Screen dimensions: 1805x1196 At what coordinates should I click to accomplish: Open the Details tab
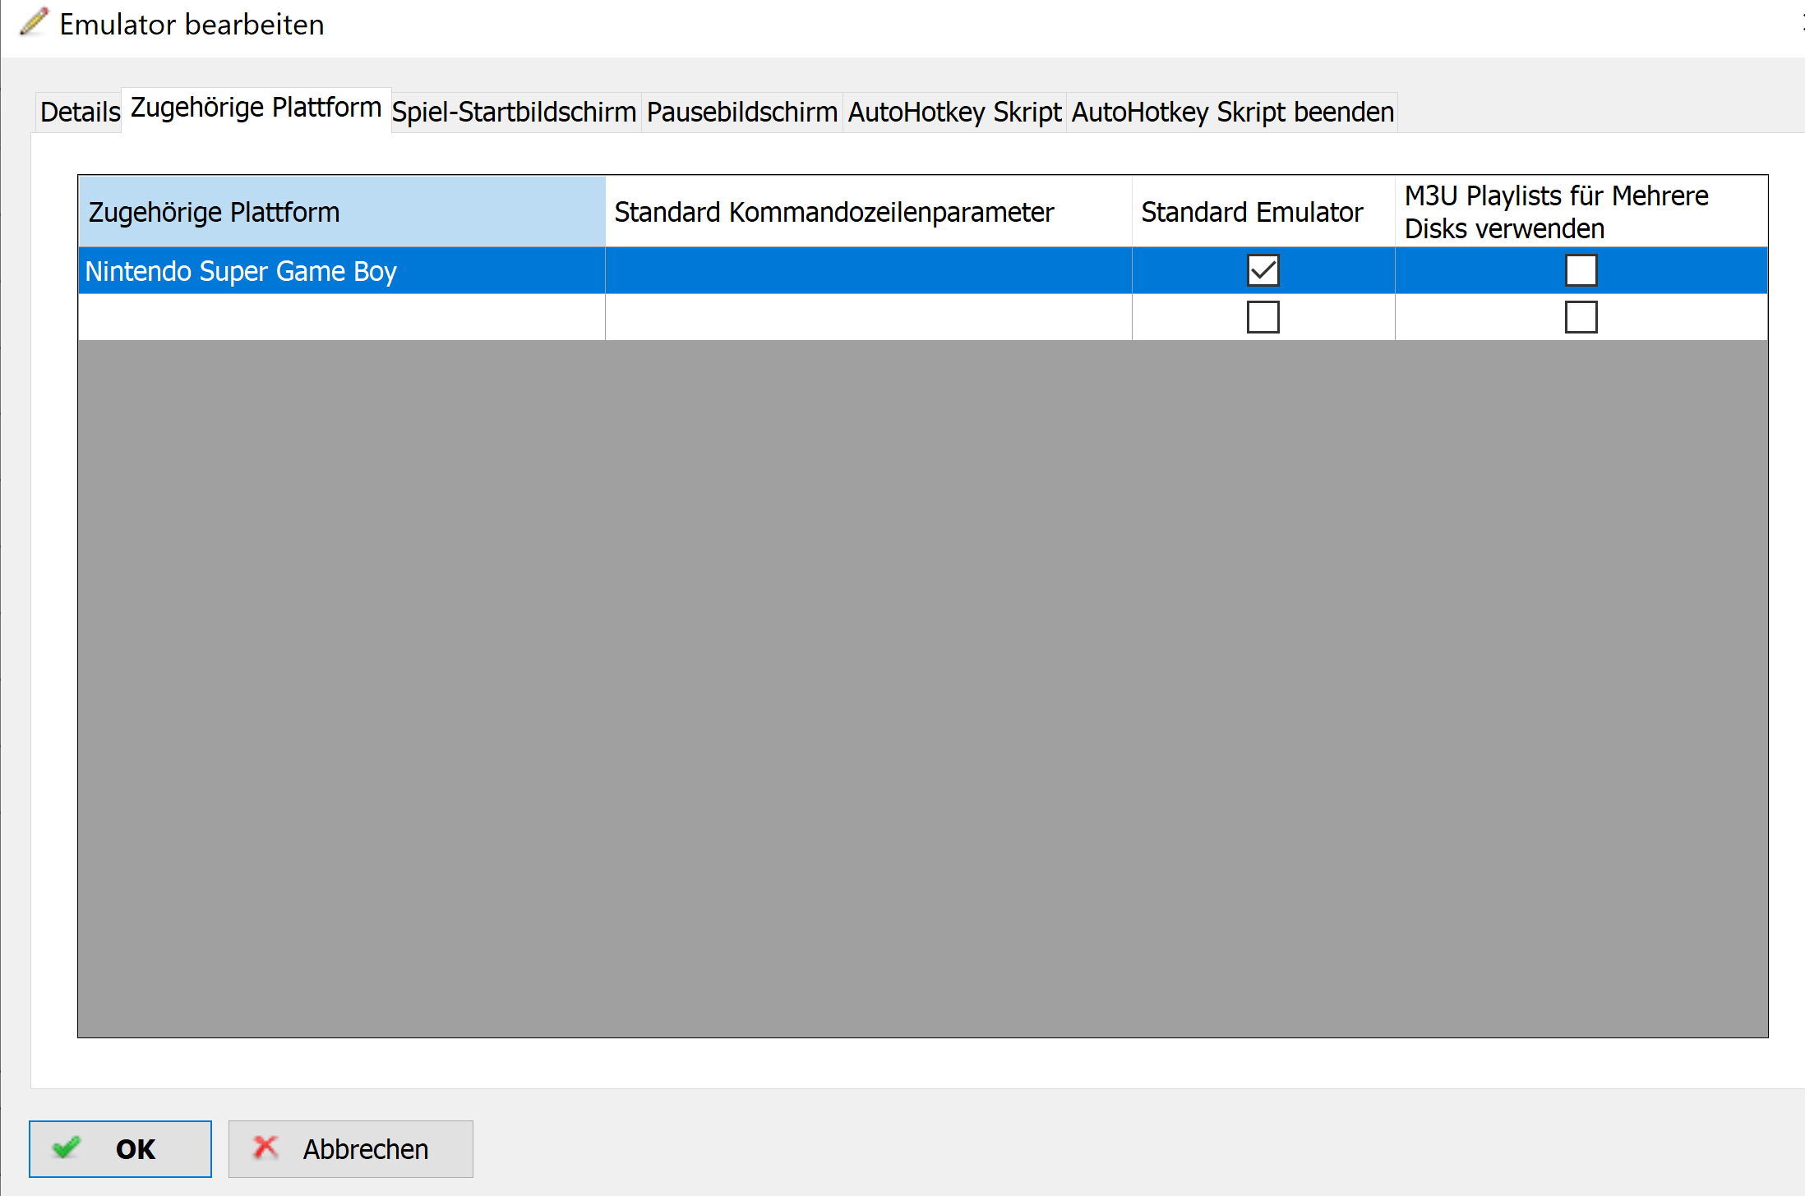(x=80, y=112)
